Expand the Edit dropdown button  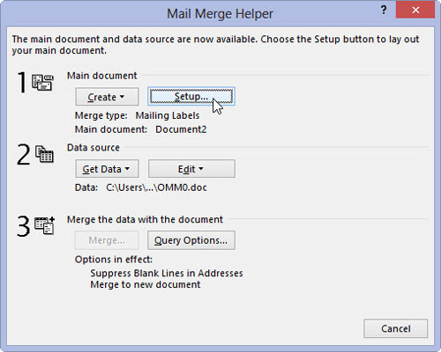click(191, 169)
